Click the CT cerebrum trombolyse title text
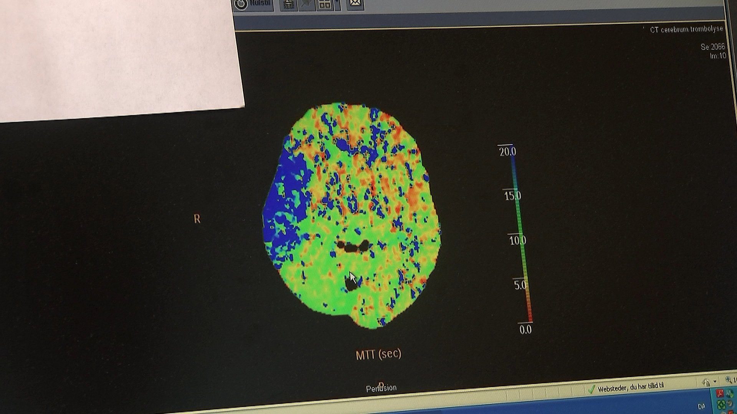Image resolution: width=737 pixels, height=414 pixels. click(686, 30)
